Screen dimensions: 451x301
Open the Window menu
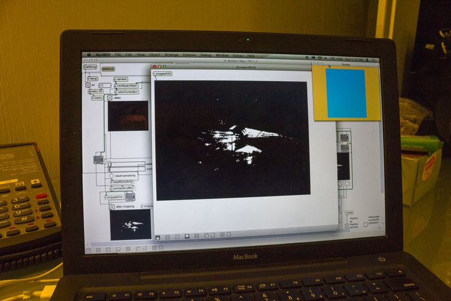[x=222, y=55]
